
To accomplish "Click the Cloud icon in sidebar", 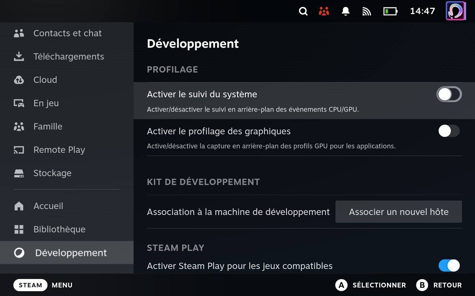I will tap(19, 80).
